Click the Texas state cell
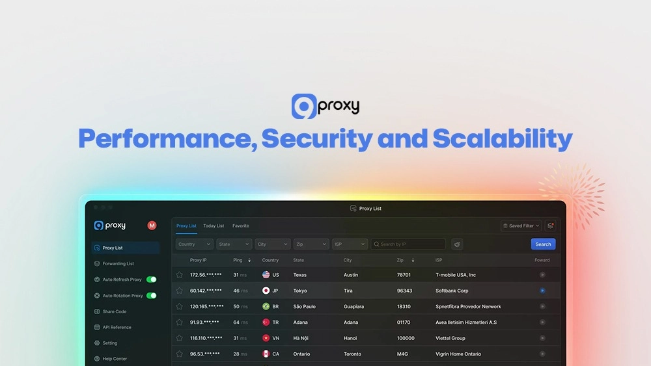651x366 pixels. coord(299,275)
